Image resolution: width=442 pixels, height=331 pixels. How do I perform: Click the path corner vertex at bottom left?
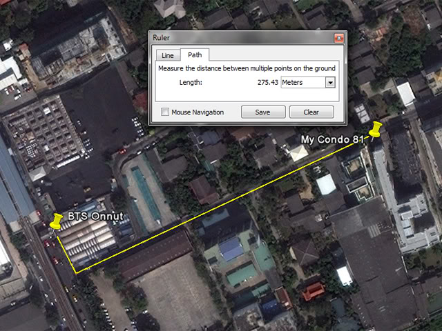click(77, 272)
